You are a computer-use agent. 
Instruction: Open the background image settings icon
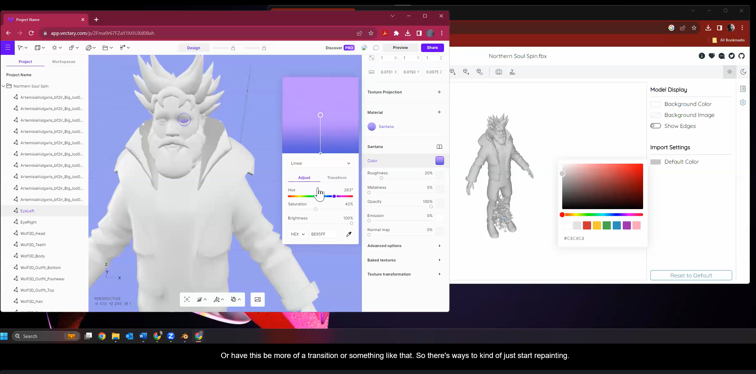[x=257, y=299]
